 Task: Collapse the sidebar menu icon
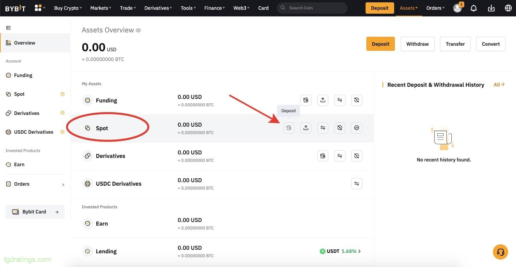pyautogui.click(x=8, y=28)
